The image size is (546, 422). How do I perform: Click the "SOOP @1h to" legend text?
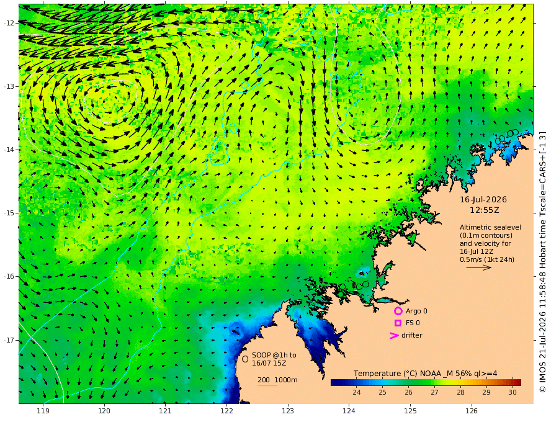click(x=274, y=355)
